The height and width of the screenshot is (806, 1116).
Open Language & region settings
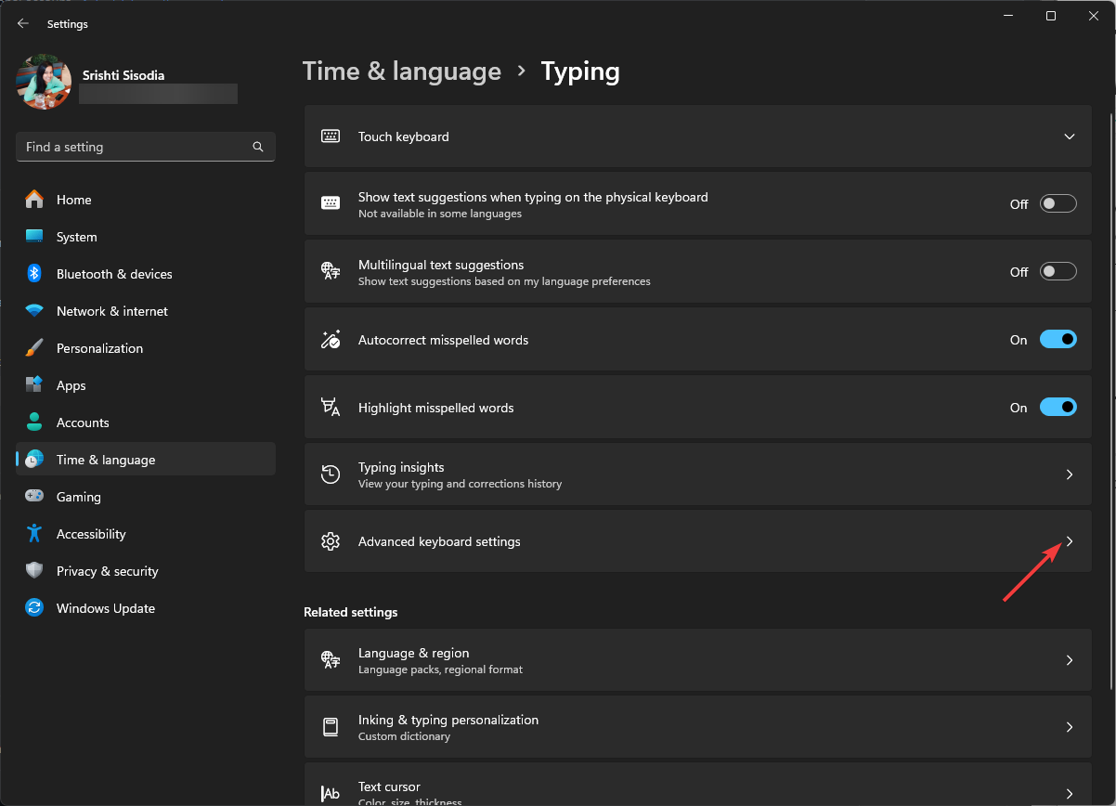point(696,659)
